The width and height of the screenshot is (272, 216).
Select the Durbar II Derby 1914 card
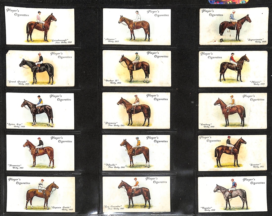137,68
